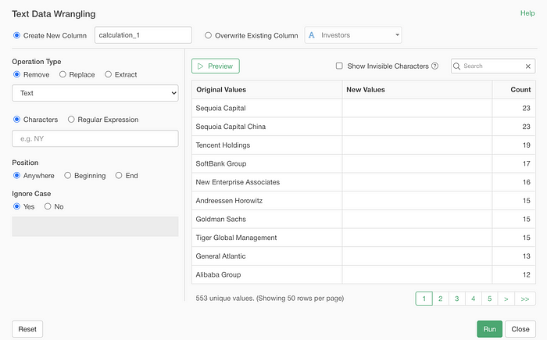The width and height of the screenshot is (547, 340).
Task: Click the invisible characters help question icon
Action: click(x=434, y=66)
